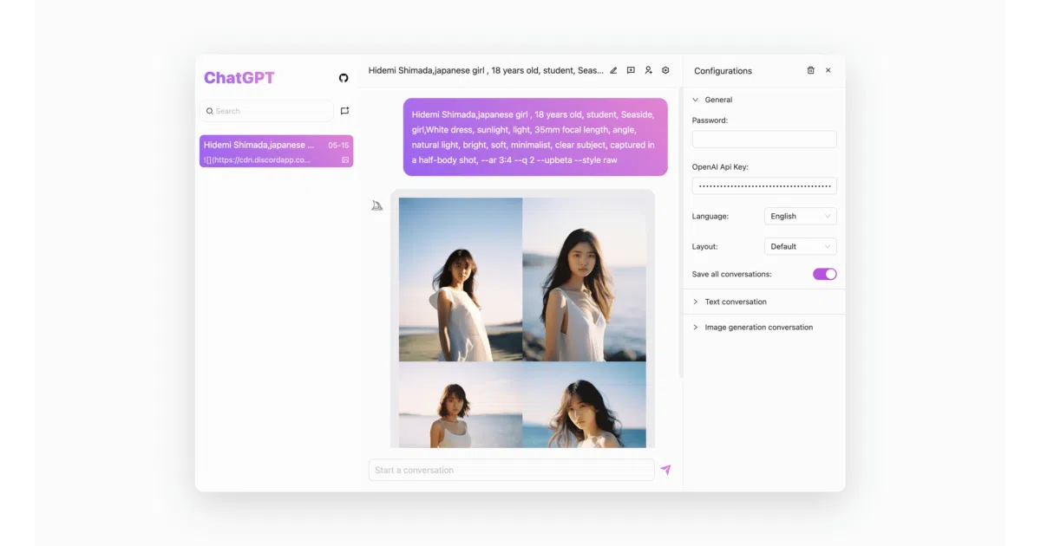
Task: Focus the conversation Search box
Action: (266, 111)
